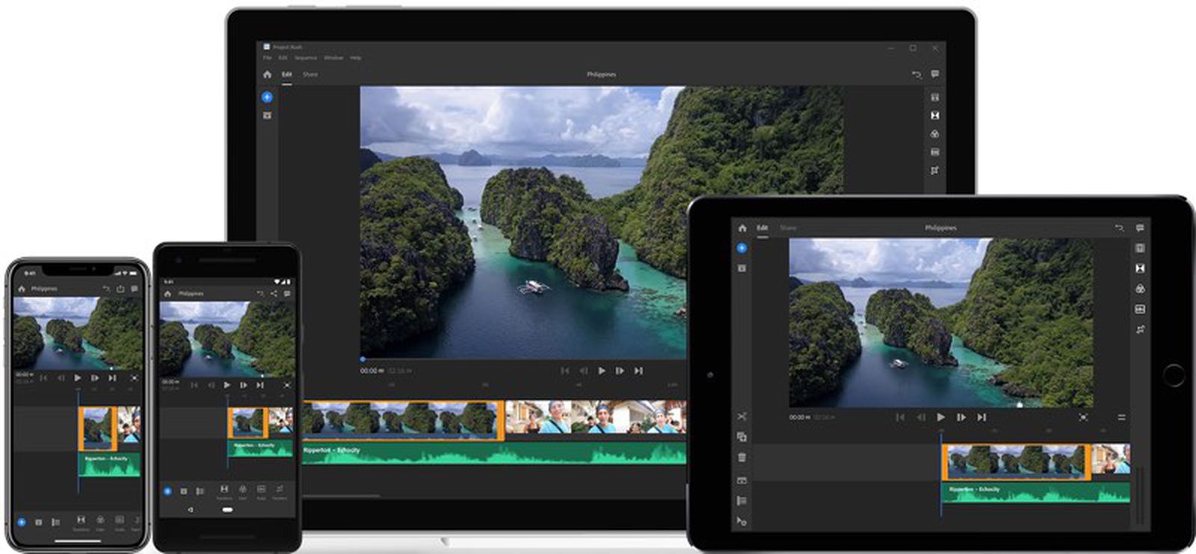Screen dimensions: 1196x554
Task: Select Ripperton Echocity audio clip on laptop timeline
Action: pyautogui.click(x=493, y=454)
